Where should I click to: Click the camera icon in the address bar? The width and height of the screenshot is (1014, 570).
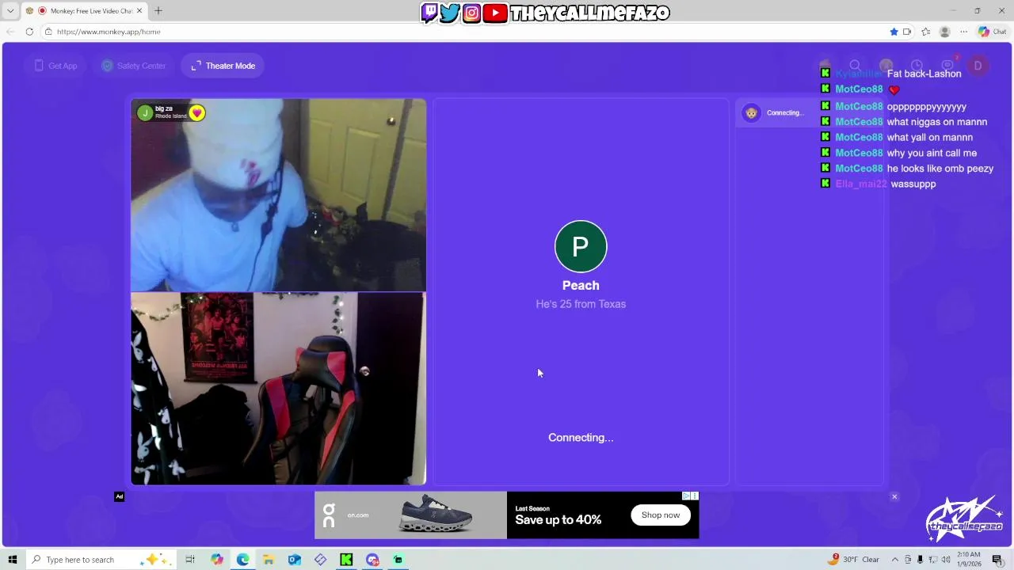[907, 32]
